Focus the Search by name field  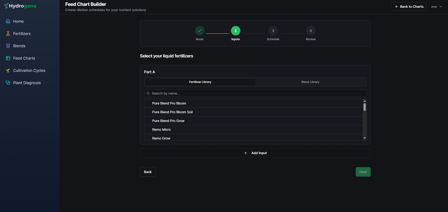click(x=255, y=93)
